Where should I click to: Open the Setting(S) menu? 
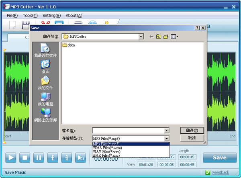click(51, 16)
